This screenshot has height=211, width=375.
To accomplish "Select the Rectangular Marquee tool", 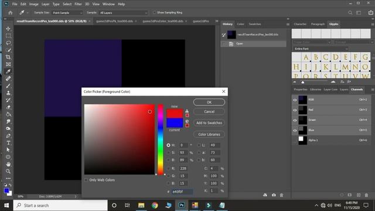I will coord(8,36).
